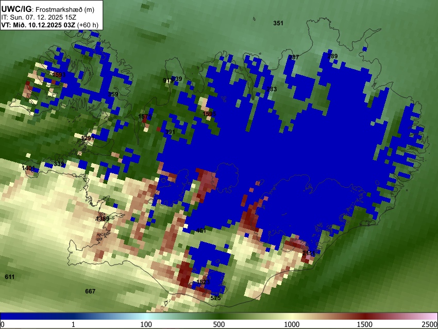The image size is (438, 329).
Task: Click the map value 667
Action: pos(90,291)
